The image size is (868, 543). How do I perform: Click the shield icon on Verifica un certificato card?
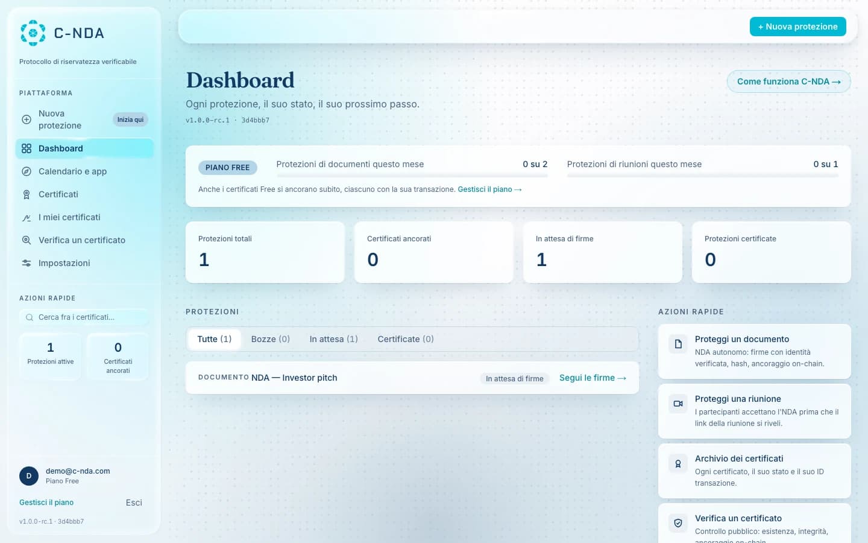(x=678, y=523)
